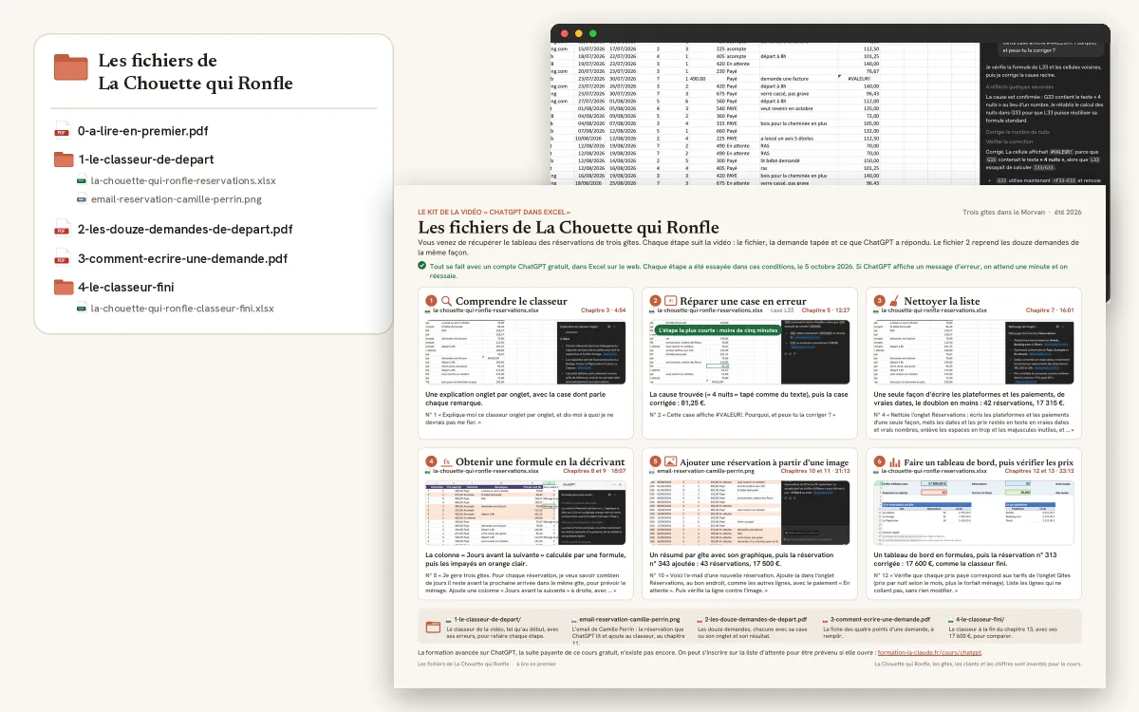Open the screenshot thumbnail in the "Obtenir une formule en la décrivant" card

click(525, 513)
